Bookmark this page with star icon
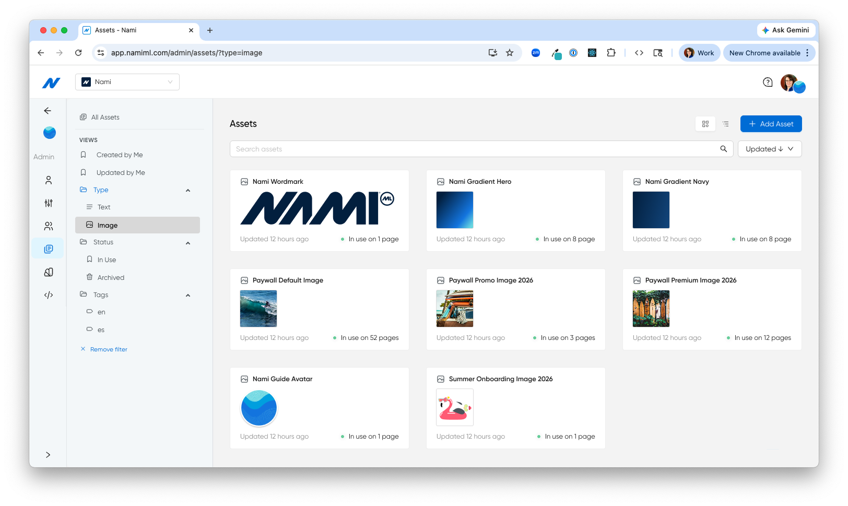The width and height of the screenshot is (848, 506). (510, 53)
